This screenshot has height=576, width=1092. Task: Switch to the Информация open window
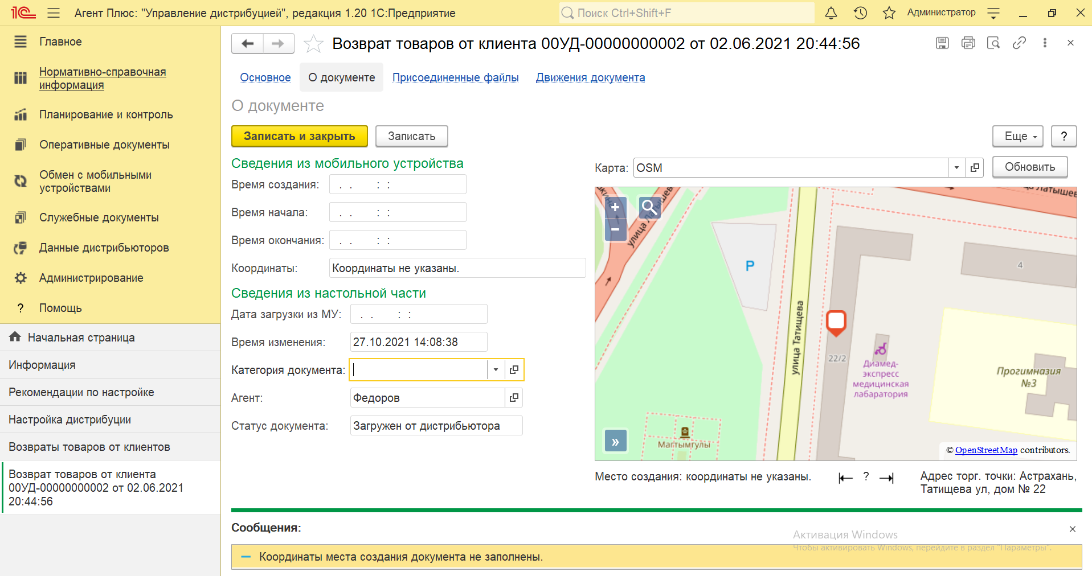[x=110, y=365]
